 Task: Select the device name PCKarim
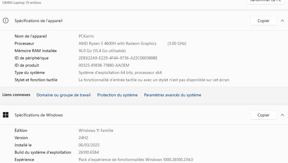(86, 36)
